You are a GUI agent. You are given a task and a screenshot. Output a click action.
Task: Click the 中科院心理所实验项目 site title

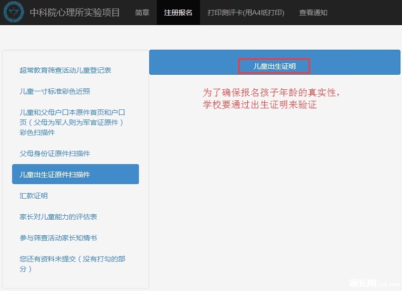pyautogui.click(x=75, y=13)
